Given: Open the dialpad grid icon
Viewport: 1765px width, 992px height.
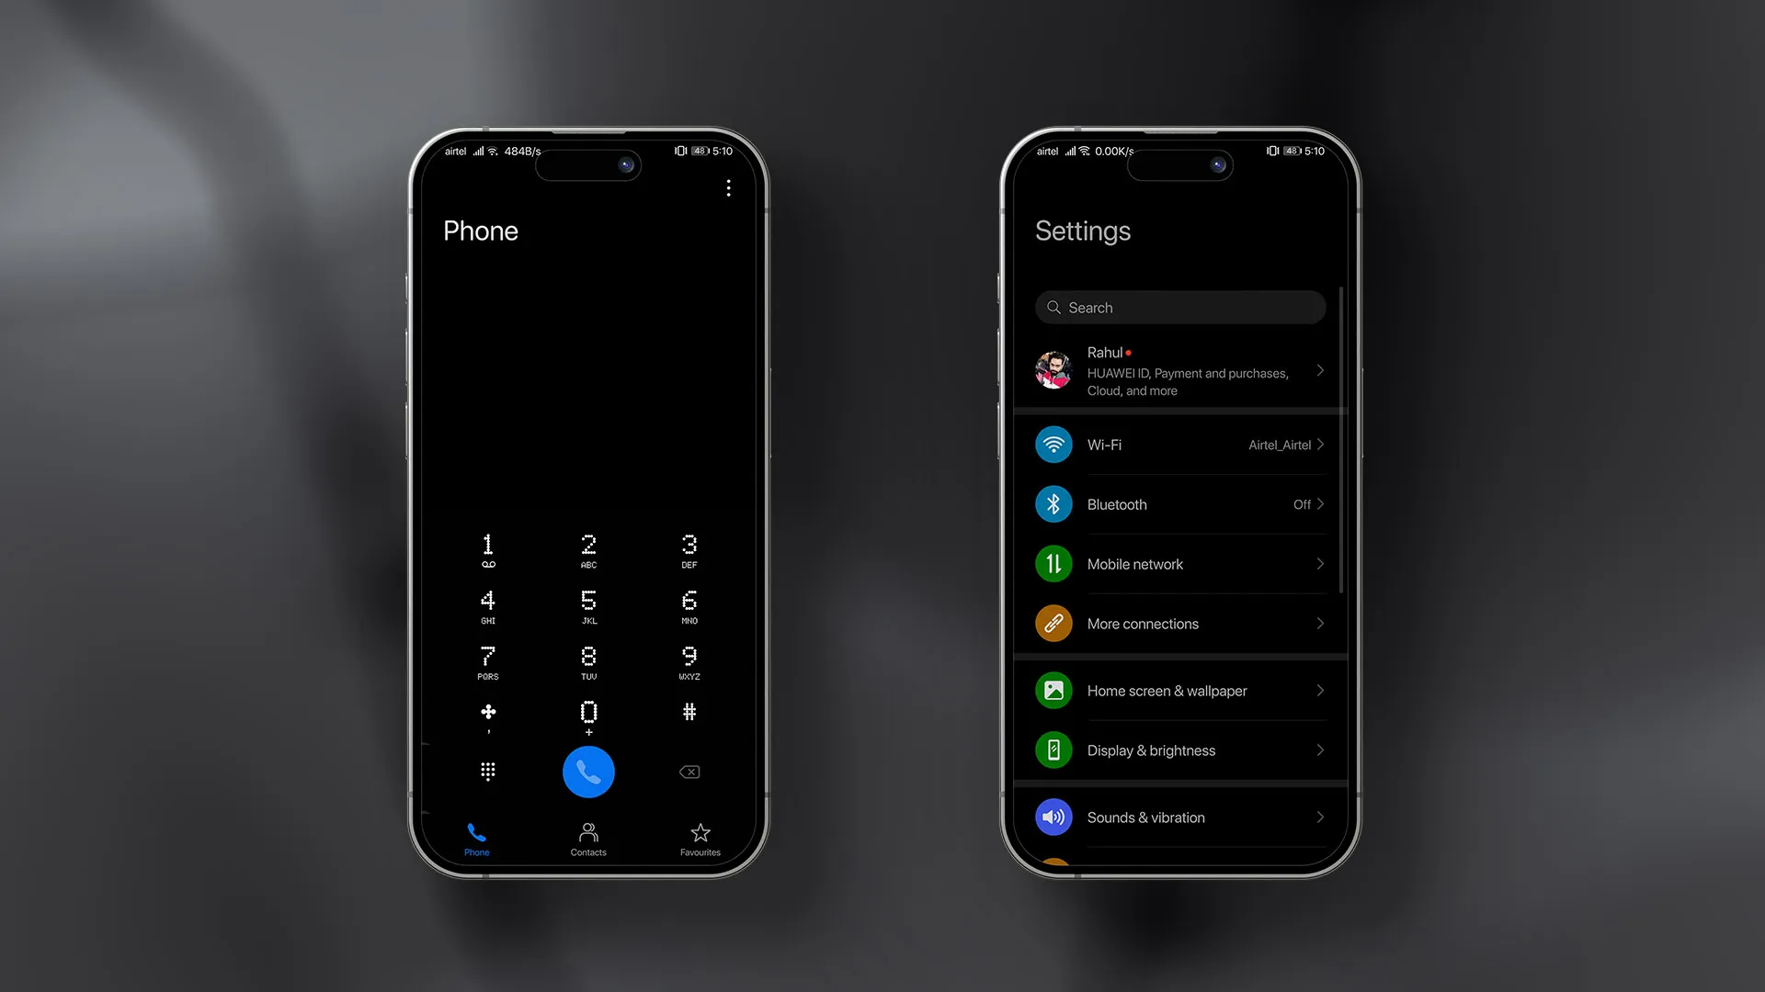Looking at the screenshot, I should click(487, 772).
